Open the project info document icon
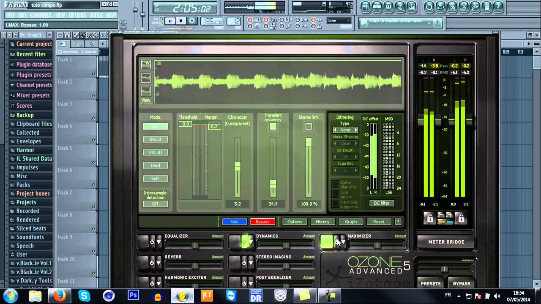 pyautogui.click(x=486, y=7)
